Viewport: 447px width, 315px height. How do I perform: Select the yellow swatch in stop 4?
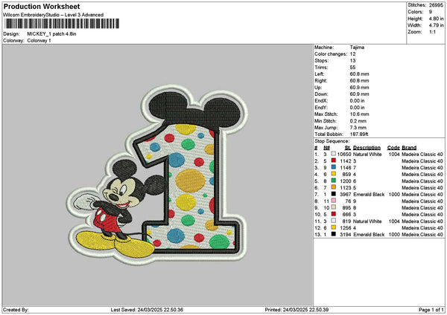(x=333, y=174)
